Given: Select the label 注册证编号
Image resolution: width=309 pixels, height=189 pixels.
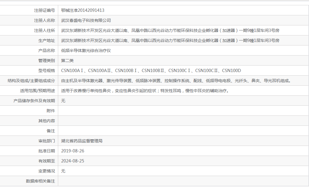Looking at the screenshot, I should (45, 10).
